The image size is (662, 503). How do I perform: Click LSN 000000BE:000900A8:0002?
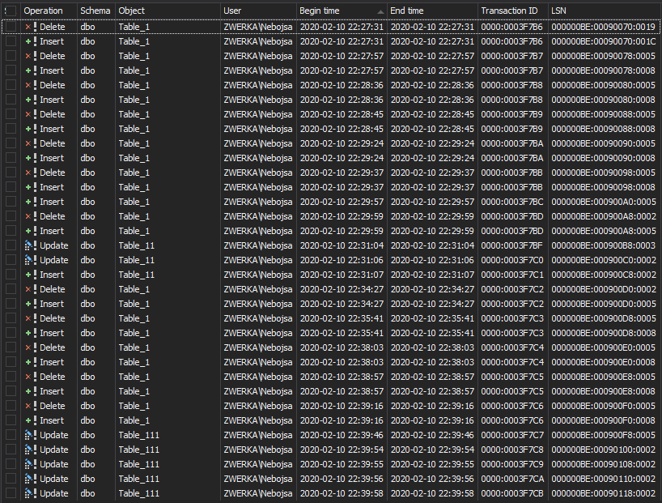(x=603, y=216)
